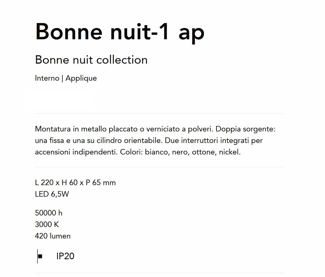Screen dimensions: 325x277
Task: Click the 420 lumen output value
Action: [x=53, y=236]
